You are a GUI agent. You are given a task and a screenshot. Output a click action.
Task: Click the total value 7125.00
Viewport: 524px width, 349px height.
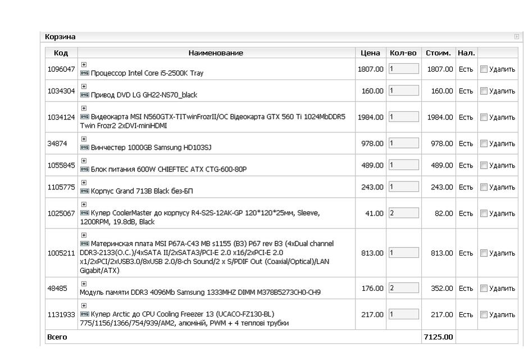click(438, 337)
